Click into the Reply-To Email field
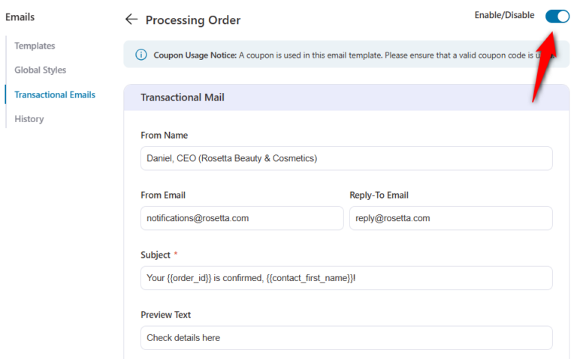Image resolution: width=577 pixels, height=359 pixels. point(451,218)
